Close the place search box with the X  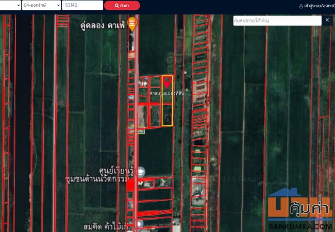tap(327, 21)
